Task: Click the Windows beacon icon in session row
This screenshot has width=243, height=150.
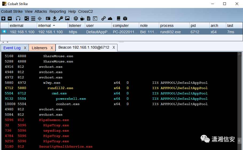Action: (4, 32)
